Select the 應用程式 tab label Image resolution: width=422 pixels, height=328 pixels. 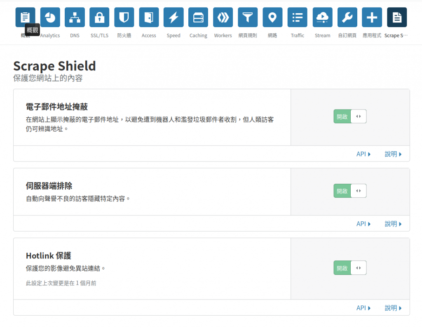coord(372,35)
